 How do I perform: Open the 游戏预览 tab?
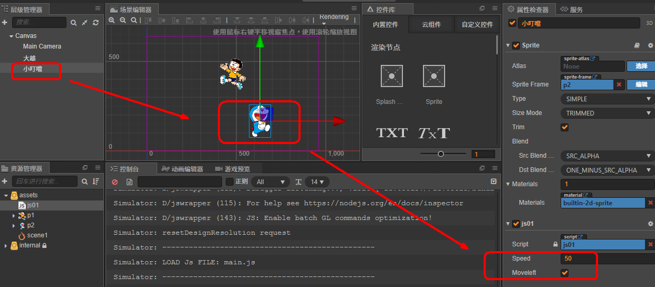(x=233, y=169)
